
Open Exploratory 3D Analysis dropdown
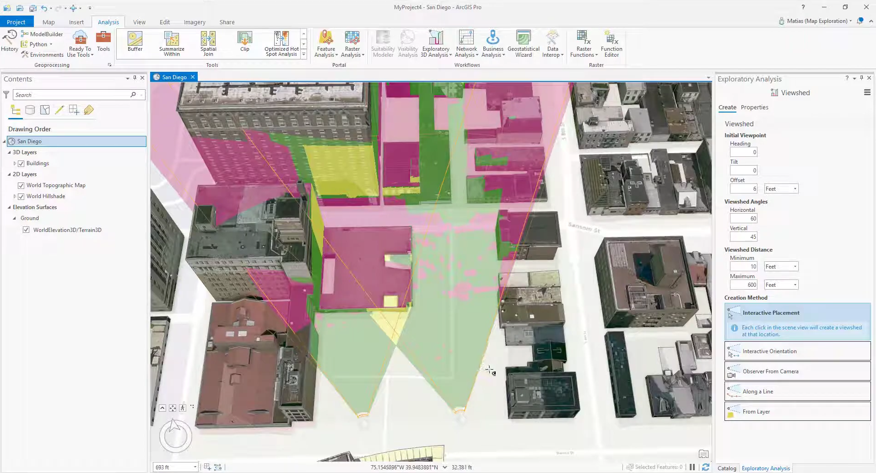(x=436, y=44)
